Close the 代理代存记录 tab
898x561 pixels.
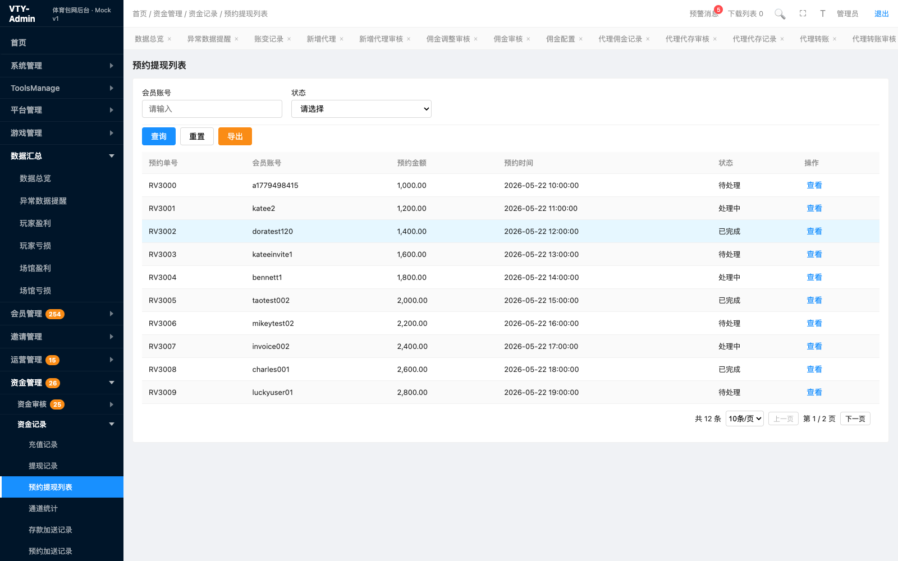pyautogui.click(x=782, y=39)
